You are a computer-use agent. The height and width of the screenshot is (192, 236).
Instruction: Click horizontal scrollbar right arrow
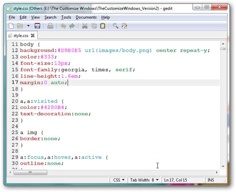tap(217, 173)
